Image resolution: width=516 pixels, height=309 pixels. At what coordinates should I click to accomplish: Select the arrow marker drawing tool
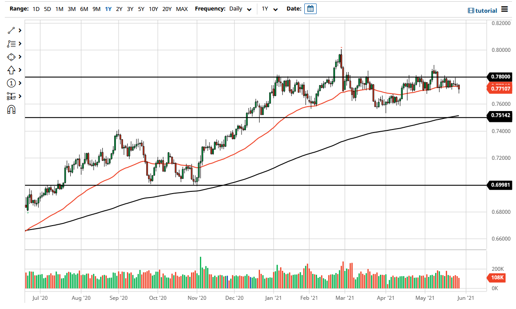tap(12, 70)
